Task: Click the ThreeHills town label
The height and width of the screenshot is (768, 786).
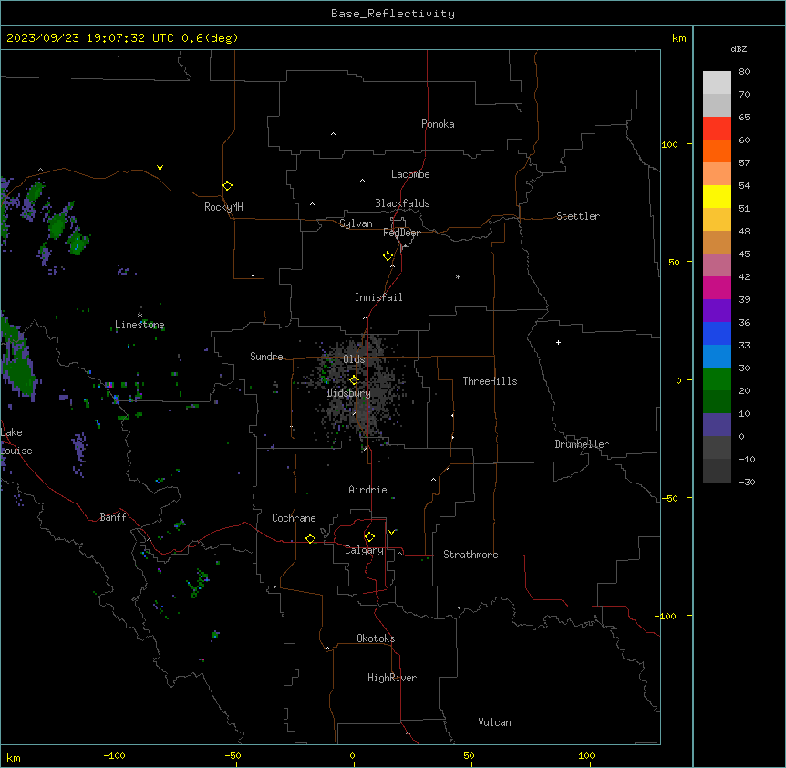Action: pos(490,381)
